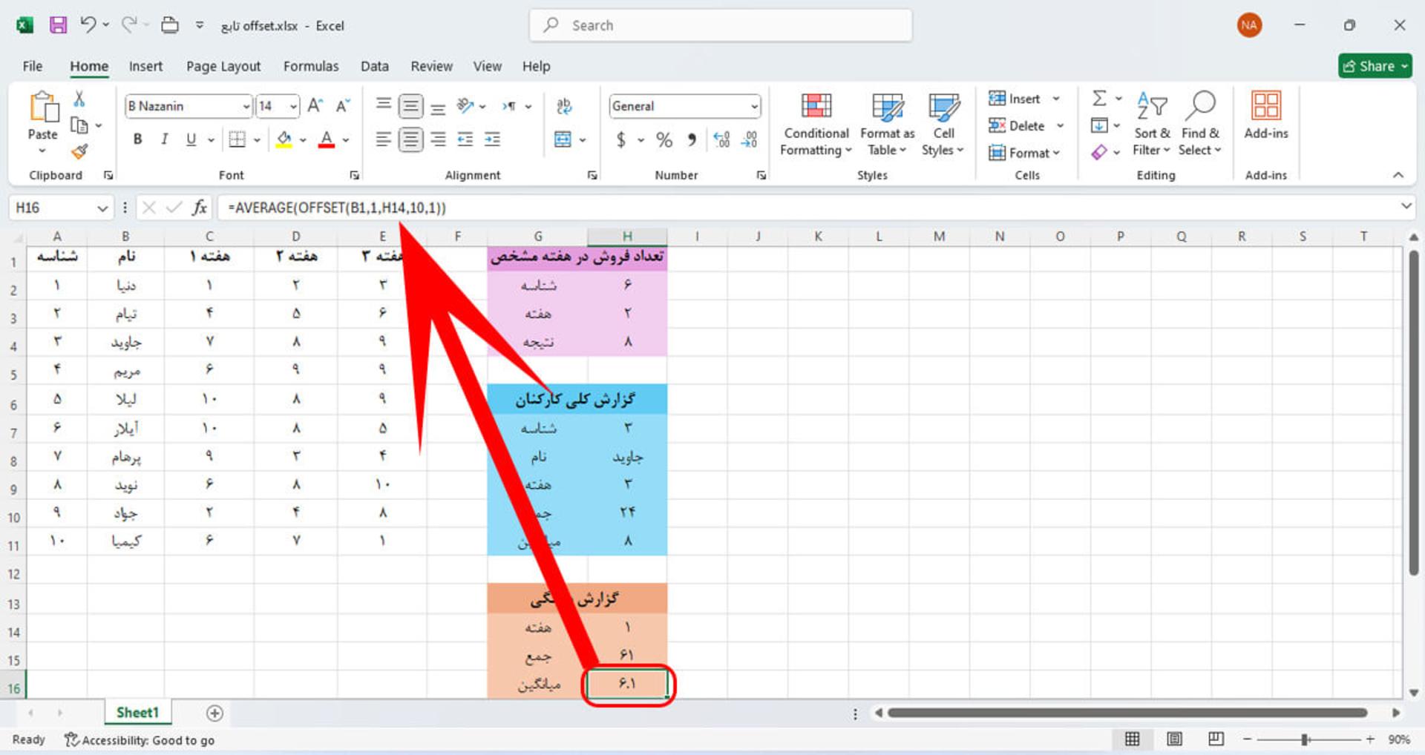The image size is (1425, 755).
Task: Click Insert Function fx icon
Action: (199, 208)
